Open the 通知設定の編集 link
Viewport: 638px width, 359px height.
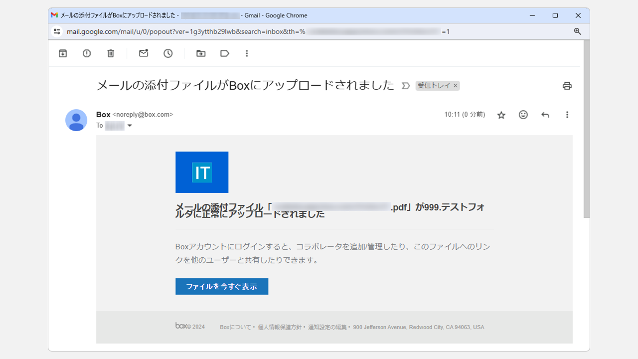327,327
